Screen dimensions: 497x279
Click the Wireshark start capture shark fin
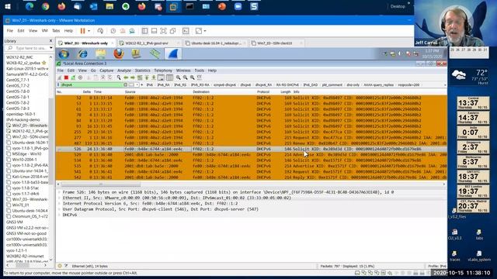[x=59, y=77]
